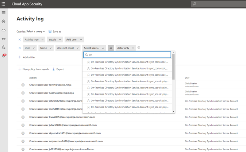The image size is (246, 152).
Task: Click gear icon for johnd6821 activity row
Action: click(x=23, y=101)
